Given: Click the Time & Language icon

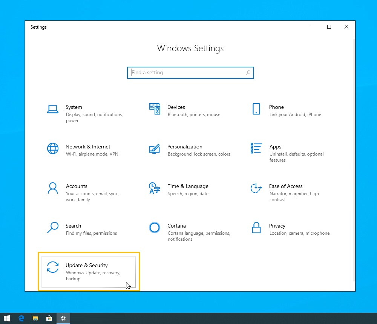Looking at the screenshot, I should pos(154,188).
